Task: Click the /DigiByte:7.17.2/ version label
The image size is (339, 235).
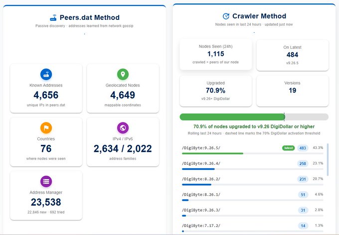Action: click(x=201, y=226)
